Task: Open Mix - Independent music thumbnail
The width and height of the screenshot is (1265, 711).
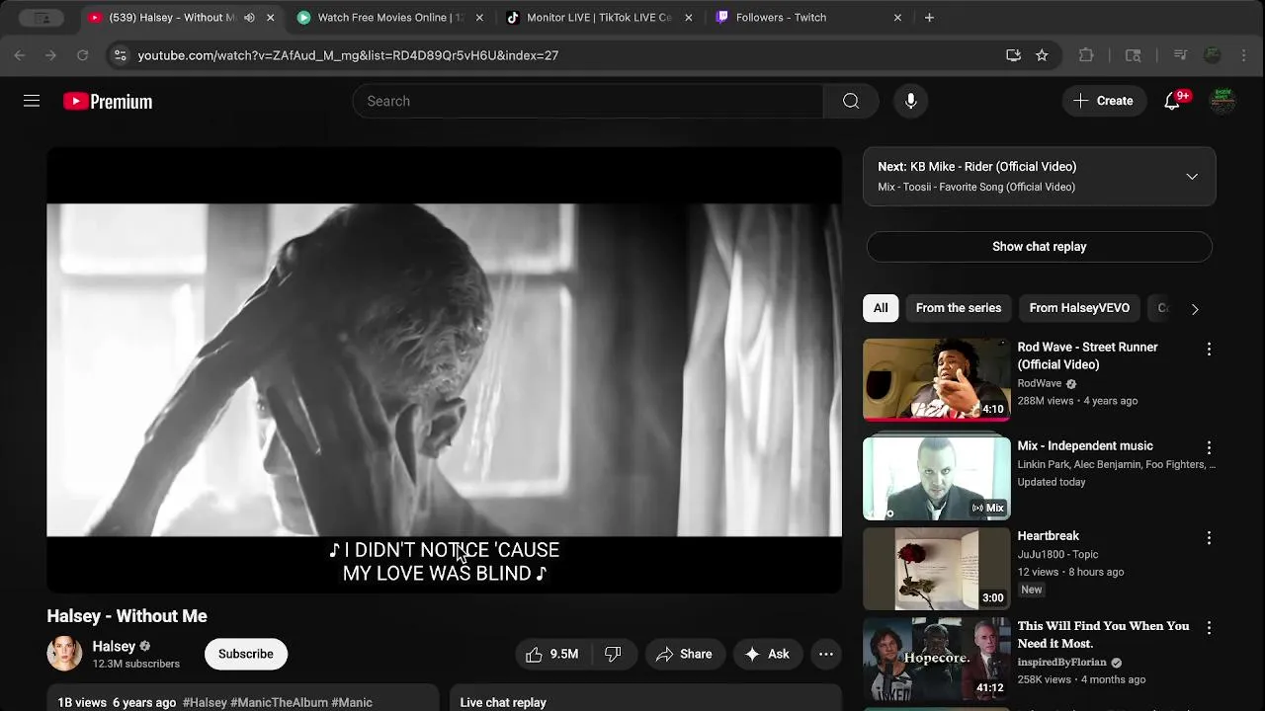Action: (x=936, y=479)
